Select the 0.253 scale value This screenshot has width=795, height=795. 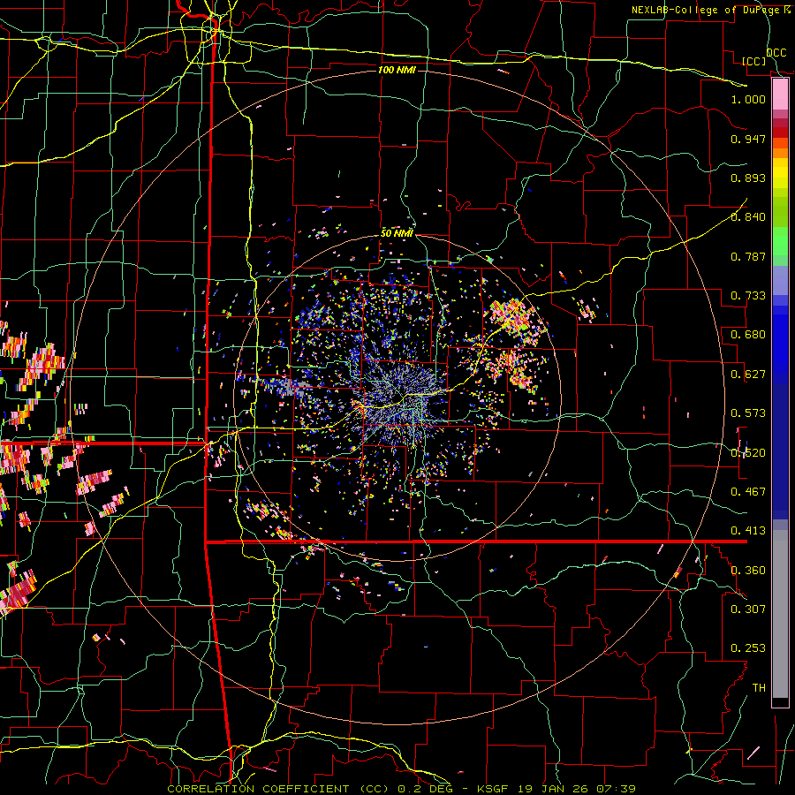pyautogui.click(x=748, y=648)
